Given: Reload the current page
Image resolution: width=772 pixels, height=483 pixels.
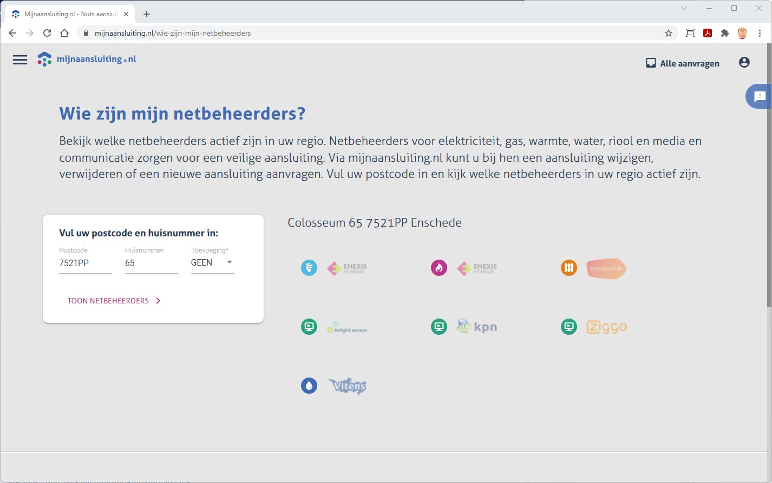Looking at the screenshot, I should pos(47,33).
